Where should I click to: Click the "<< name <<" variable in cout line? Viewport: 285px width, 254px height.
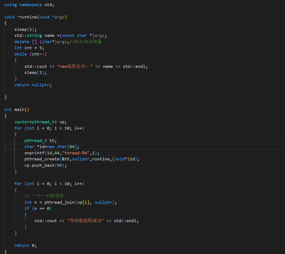coord(107,66)
